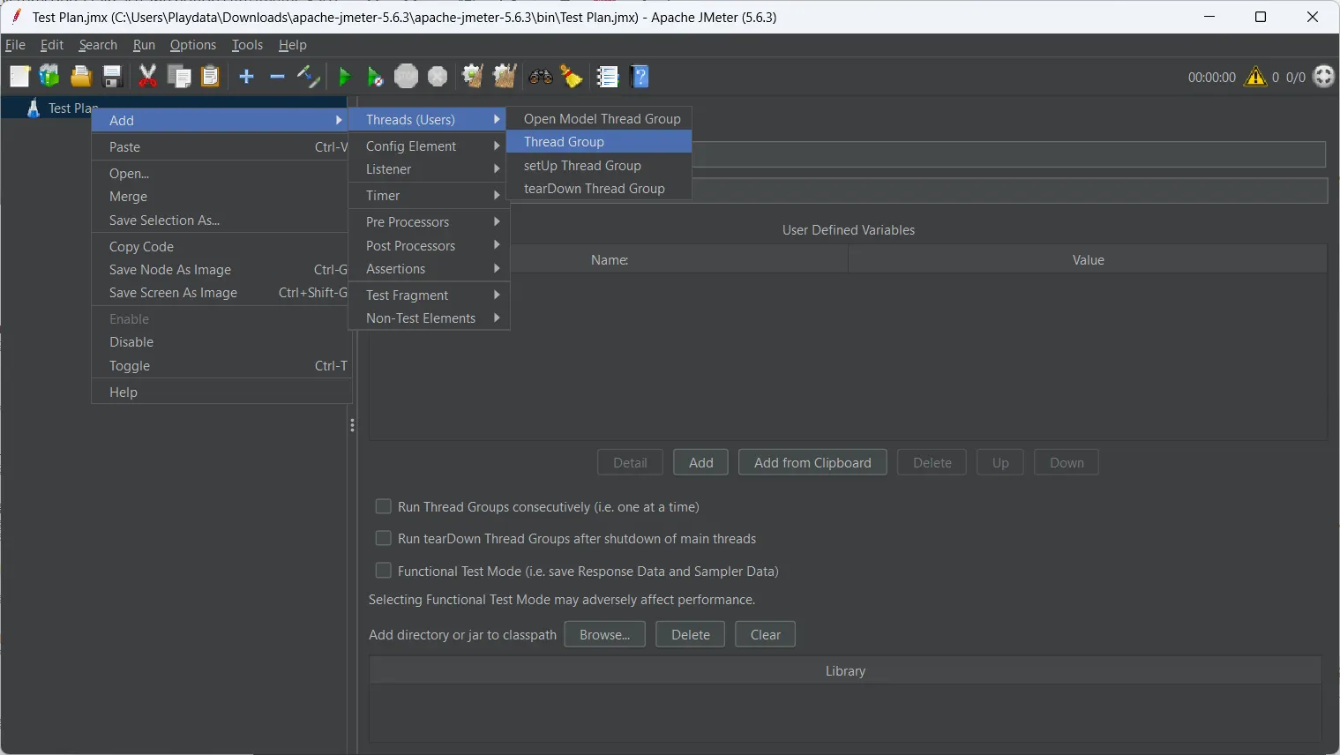Save the test plan using the floppy disk icon
This screenshot has height=755, width=1340.
pos(112,77)
